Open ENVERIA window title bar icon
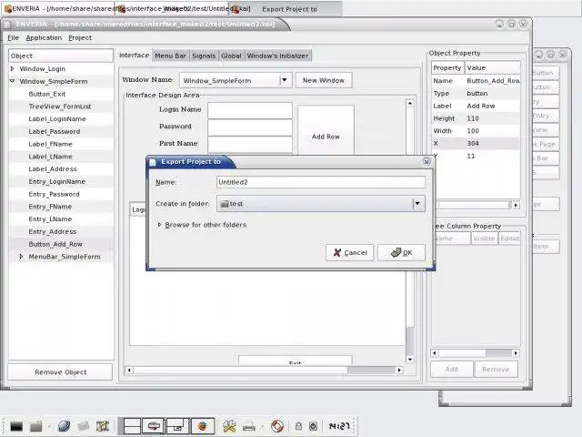The image size is (582, 437). point(7,25)
